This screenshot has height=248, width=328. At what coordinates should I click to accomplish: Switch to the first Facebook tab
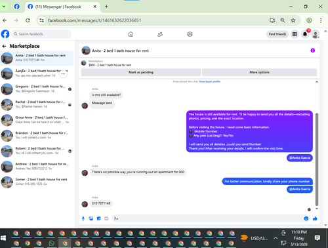[17, 7]
